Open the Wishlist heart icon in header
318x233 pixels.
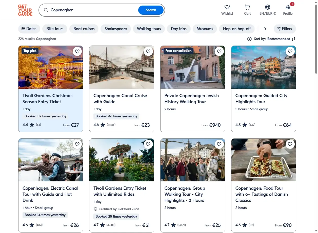pos(227,7)
